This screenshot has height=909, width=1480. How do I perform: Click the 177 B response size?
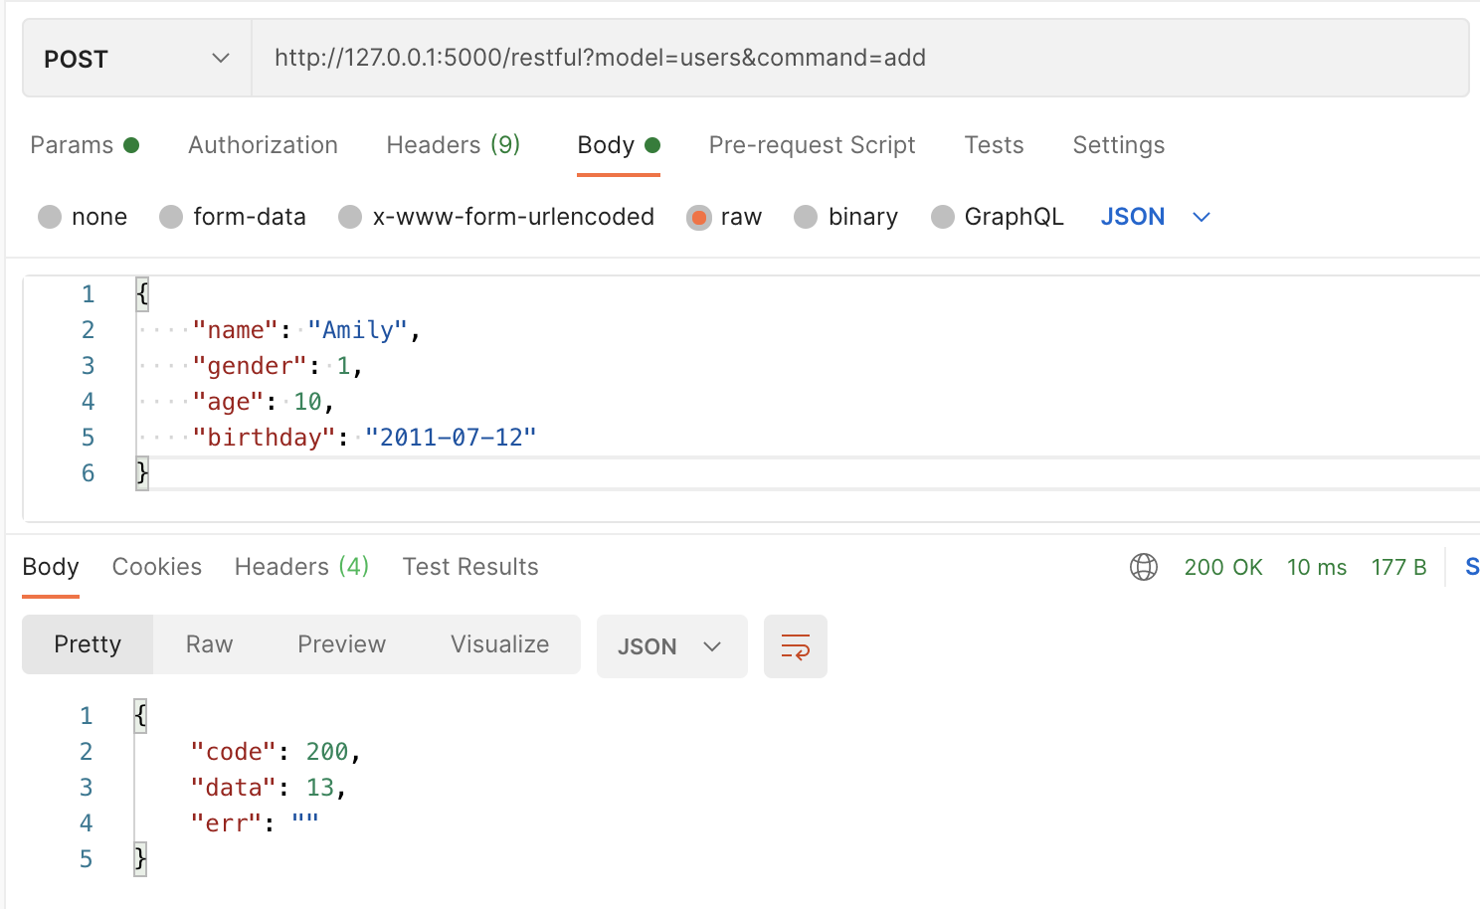1398,567
